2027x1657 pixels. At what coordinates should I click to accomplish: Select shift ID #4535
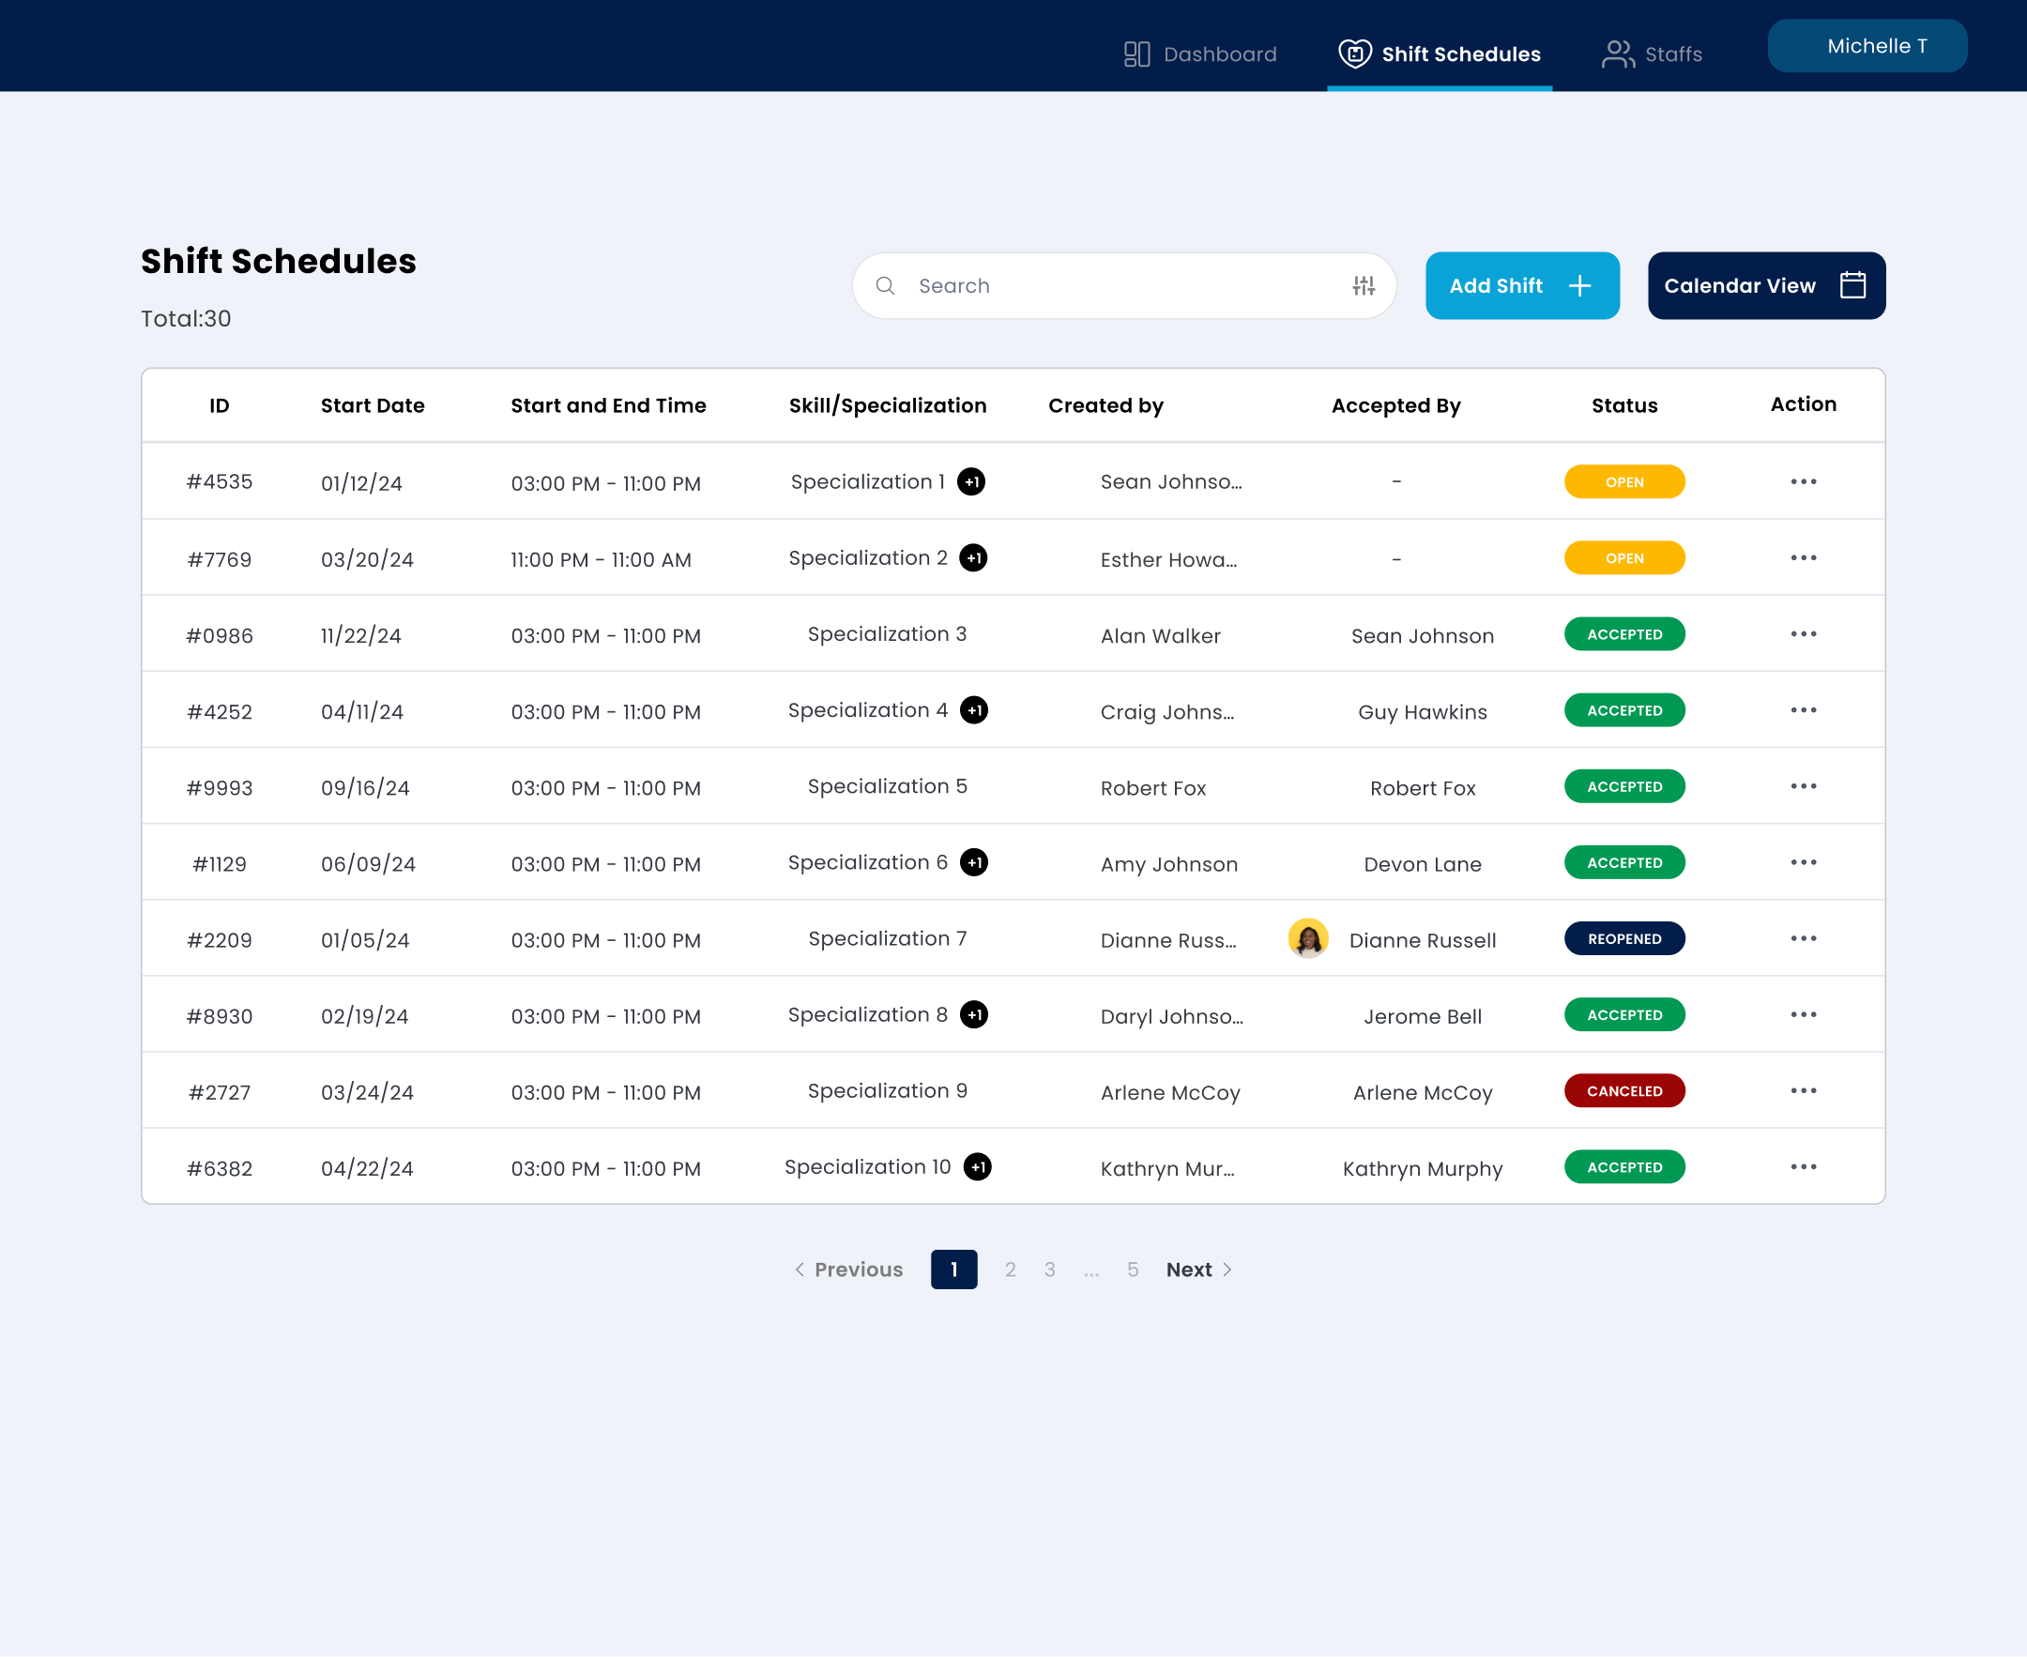219,482
